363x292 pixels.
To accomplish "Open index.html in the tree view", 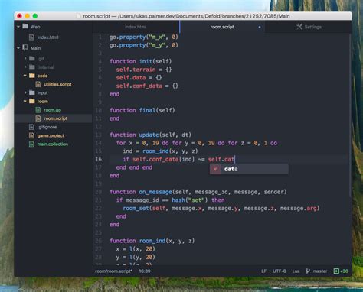I will 47,37.
